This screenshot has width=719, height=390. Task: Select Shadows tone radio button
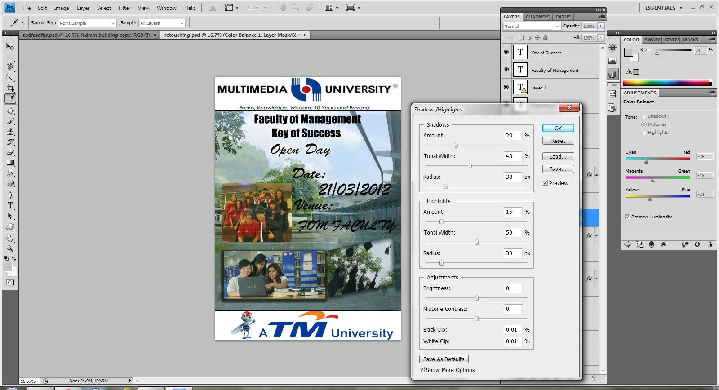pyautogui.click(x=644, y=116)
